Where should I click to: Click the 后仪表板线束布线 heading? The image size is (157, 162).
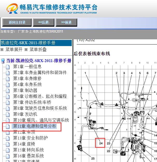tap(92, 54)
